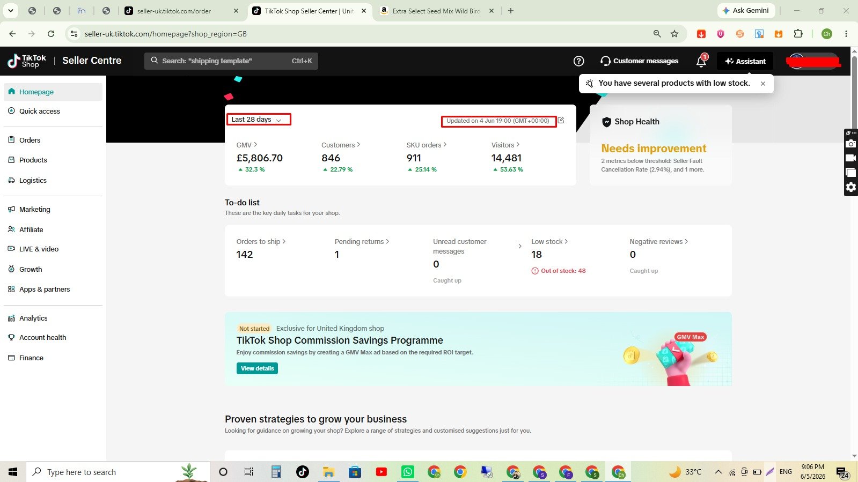The height and width of the screenshot is (482, 858).
Task: Open Chrome three-dot menu
Action: tap(846, 34)
